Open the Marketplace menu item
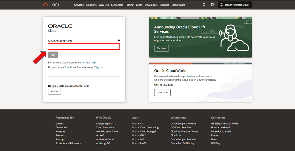 click(x=178, y=5)
